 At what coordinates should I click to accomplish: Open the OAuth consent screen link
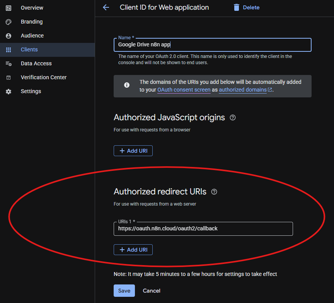[184, 90]
